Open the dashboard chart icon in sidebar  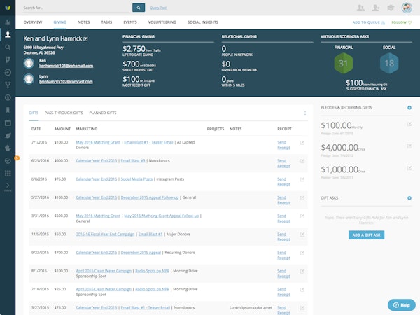(x=7, y=21)
